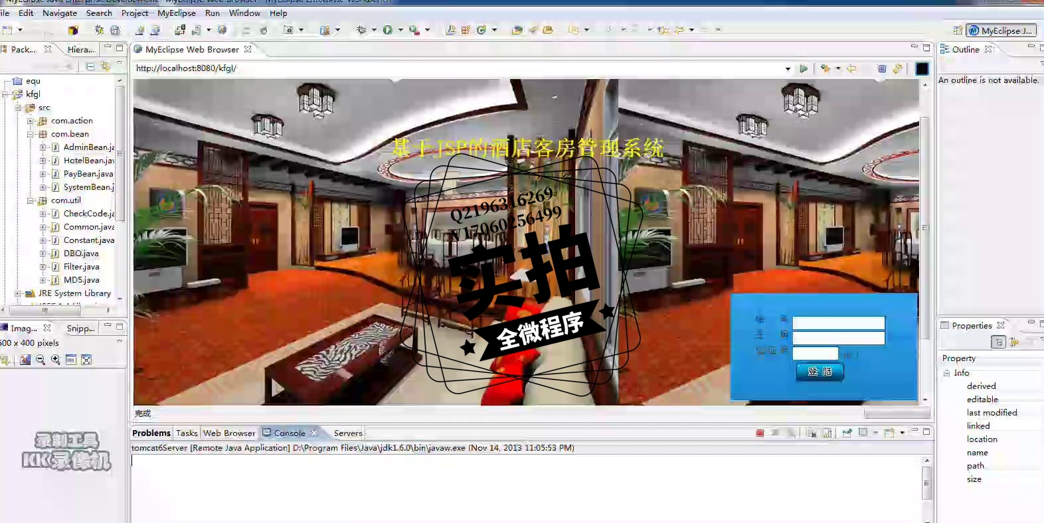Click the Show Categories icon in Properties
The height and width of the screenshot is (523, 1044).
click(998, 342)
